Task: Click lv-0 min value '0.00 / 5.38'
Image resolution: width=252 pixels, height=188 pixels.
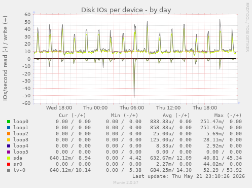Action: (x=124, y=170)
